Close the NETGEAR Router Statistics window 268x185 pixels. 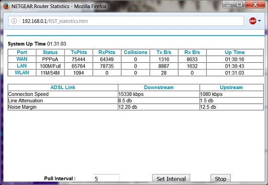pos(255,5)
